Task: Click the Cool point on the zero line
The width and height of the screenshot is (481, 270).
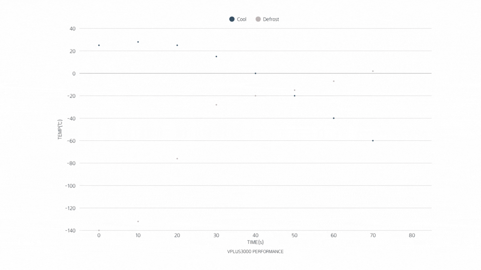Action: point(256,73)
